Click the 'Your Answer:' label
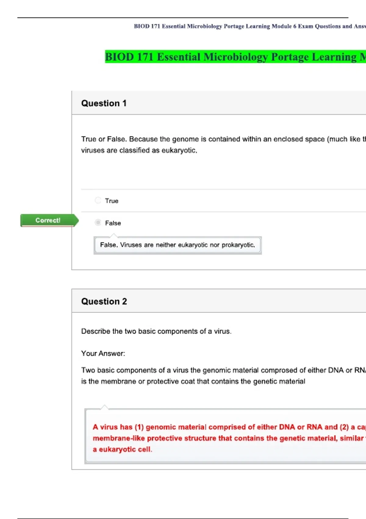366x519 pixels. pos(103,354)
